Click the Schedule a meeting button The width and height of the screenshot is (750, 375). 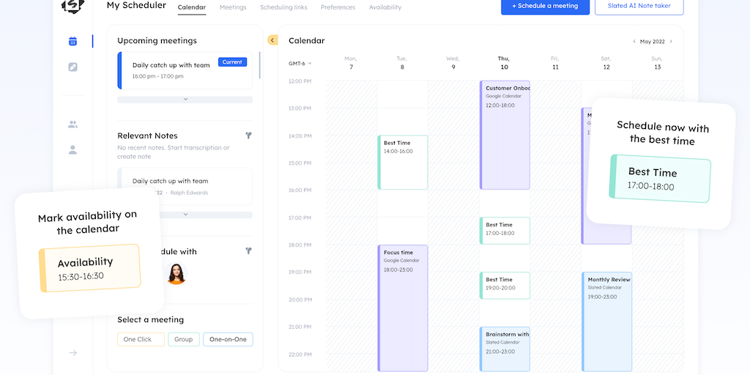[545, 7]
